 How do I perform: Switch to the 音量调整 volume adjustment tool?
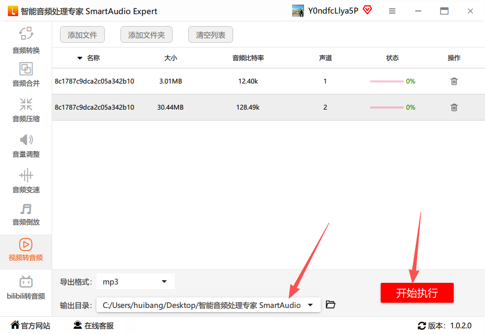[26, 145]
